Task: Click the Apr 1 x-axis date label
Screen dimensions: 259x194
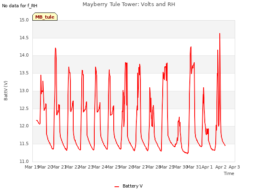Action: [x=207, y=167]
